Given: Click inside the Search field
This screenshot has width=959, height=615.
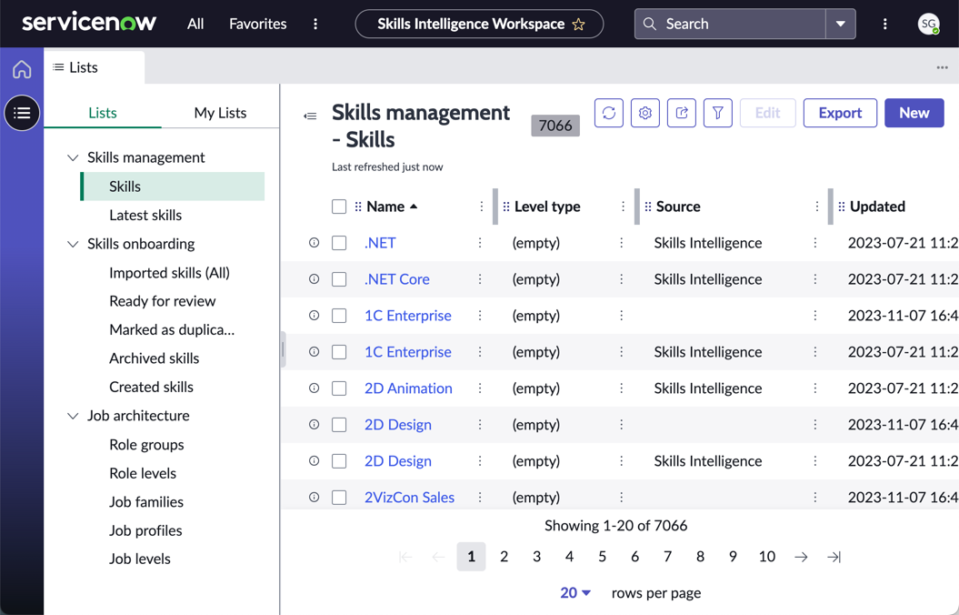Looking at the screenshot, I should coord(730,24).
